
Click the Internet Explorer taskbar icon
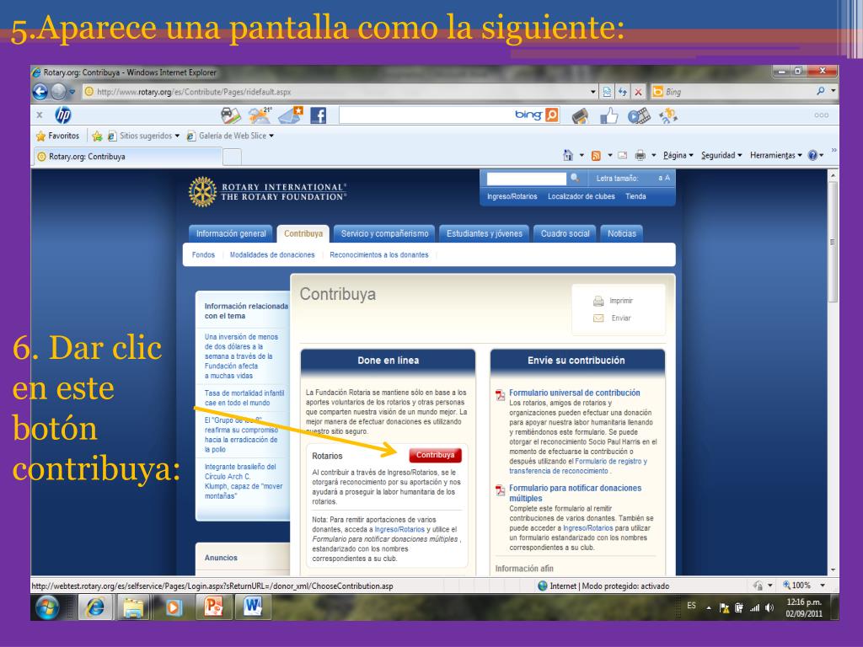tap(95, 607)
